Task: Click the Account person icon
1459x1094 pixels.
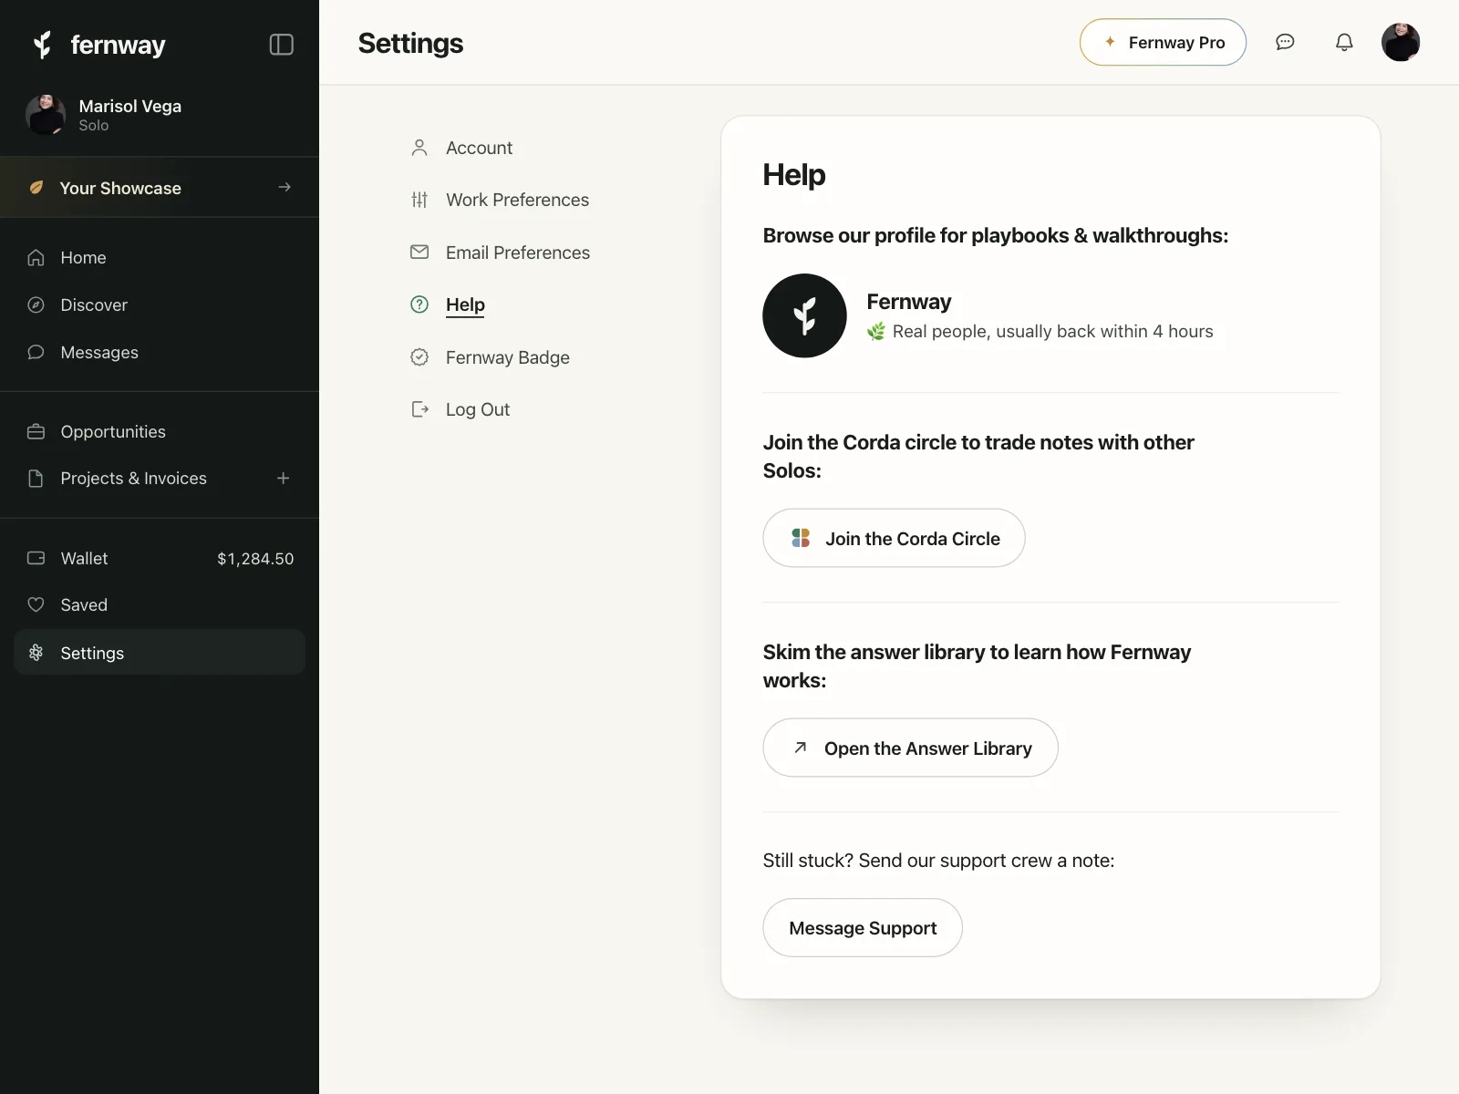Action: click(x=419, y=148)
